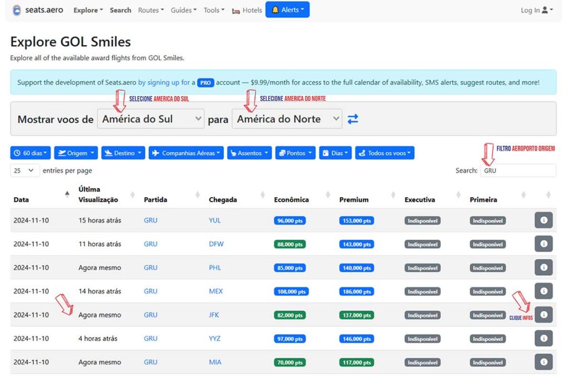
Task: Focus the Search field containing GRU
Action: click(x=518, y=170)
